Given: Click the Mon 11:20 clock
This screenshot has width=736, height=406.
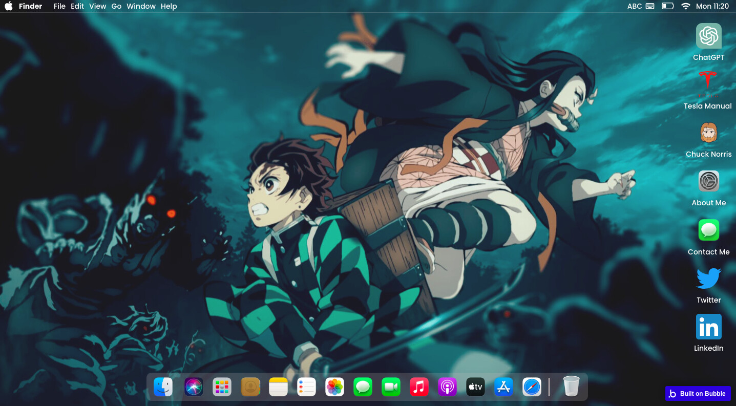Looking at the screenshot, I should point(712,6).
